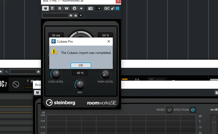Enable Write automation (W) on RoomWorks SE
The image size is (218, 134).
tap(67, 8)
